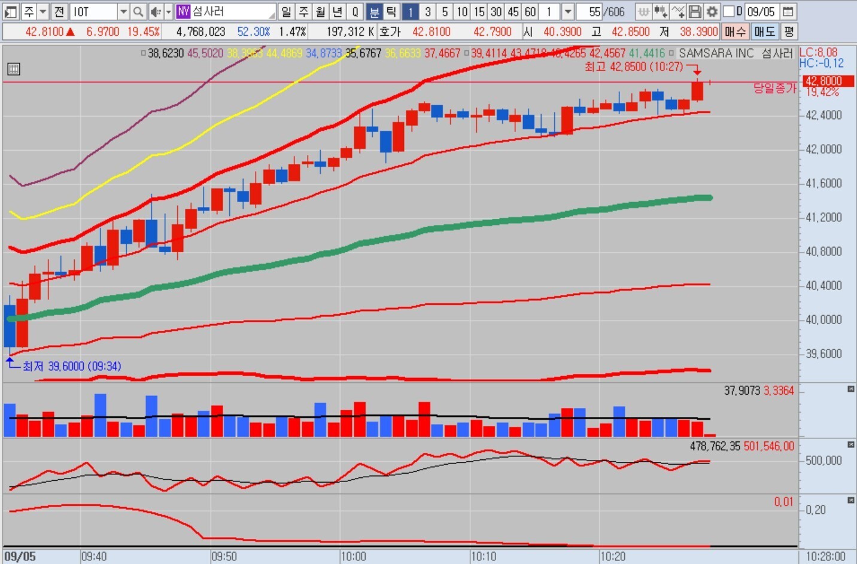857x564 pixels.
Task: Select the 일 daily chart period
Action: (287, 11)
